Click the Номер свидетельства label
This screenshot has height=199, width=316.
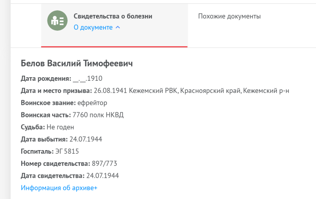tap(56, 164)
